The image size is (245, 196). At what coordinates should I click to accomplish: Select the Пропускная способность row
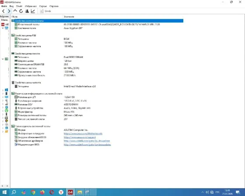[x=97, y=75]
